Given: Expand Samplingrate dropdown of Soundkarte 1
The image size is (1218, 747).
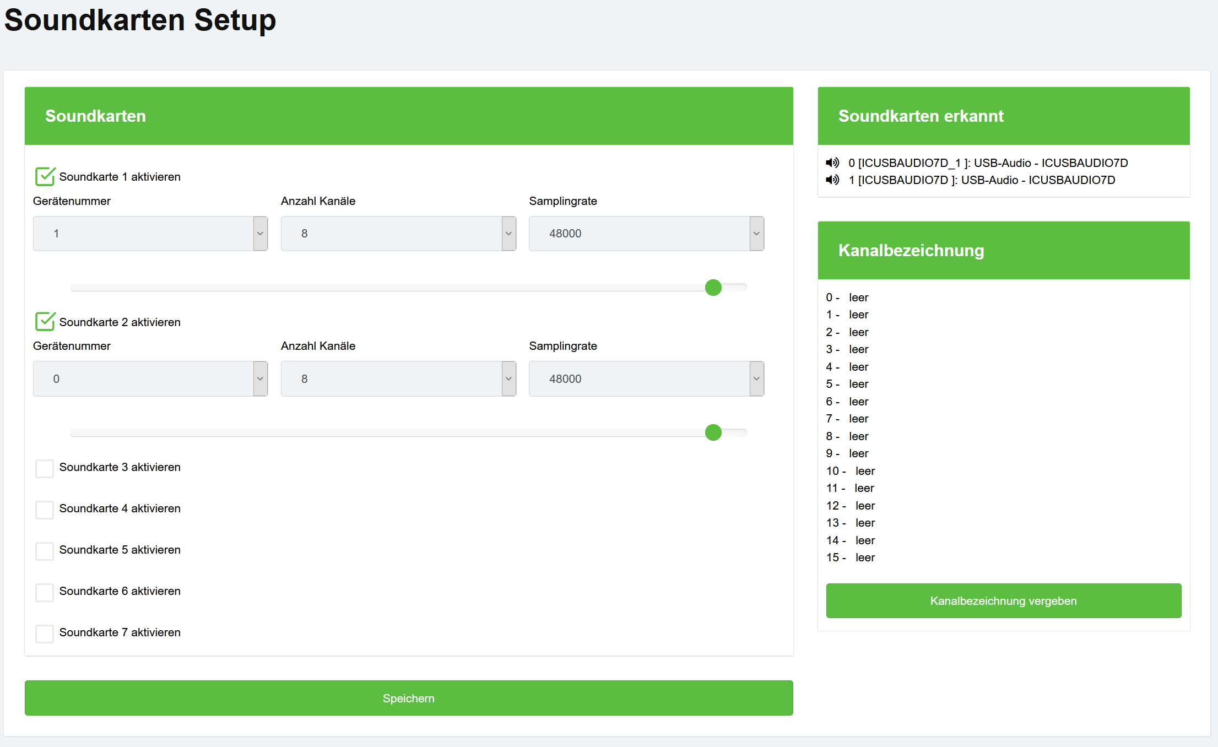Looking at the screenshot, I should [646, 234].
